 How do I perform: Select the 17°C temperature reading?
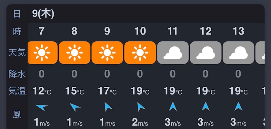[x=107, y=91]
